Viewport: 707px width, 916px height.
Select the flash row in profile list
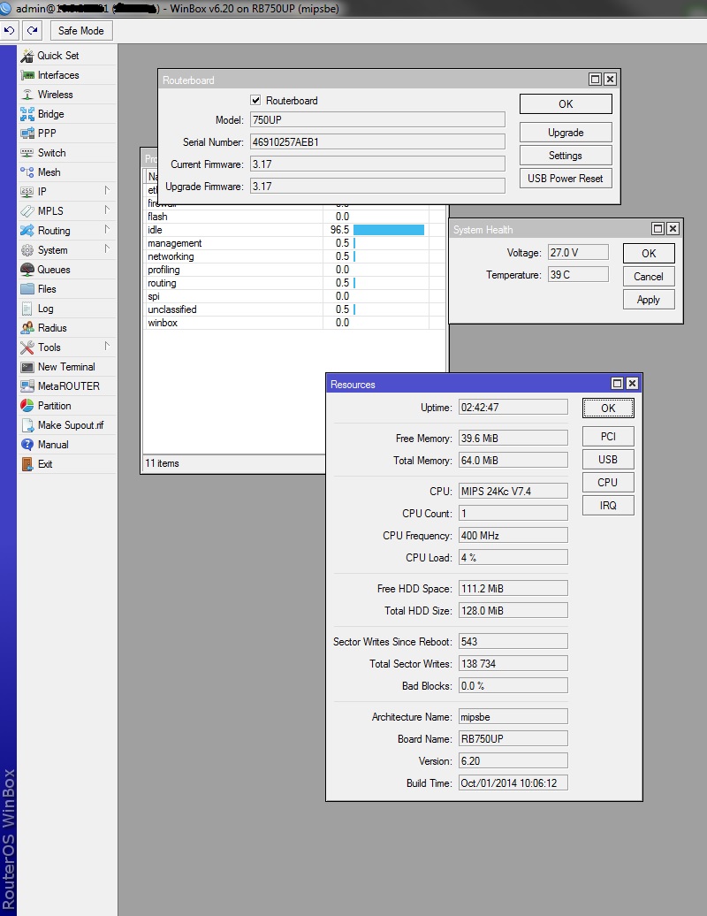click(294, 216)
